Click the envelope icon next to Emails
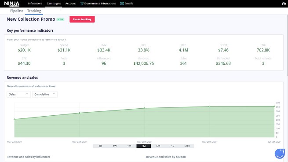288x162 pixels. pos(122,4)
